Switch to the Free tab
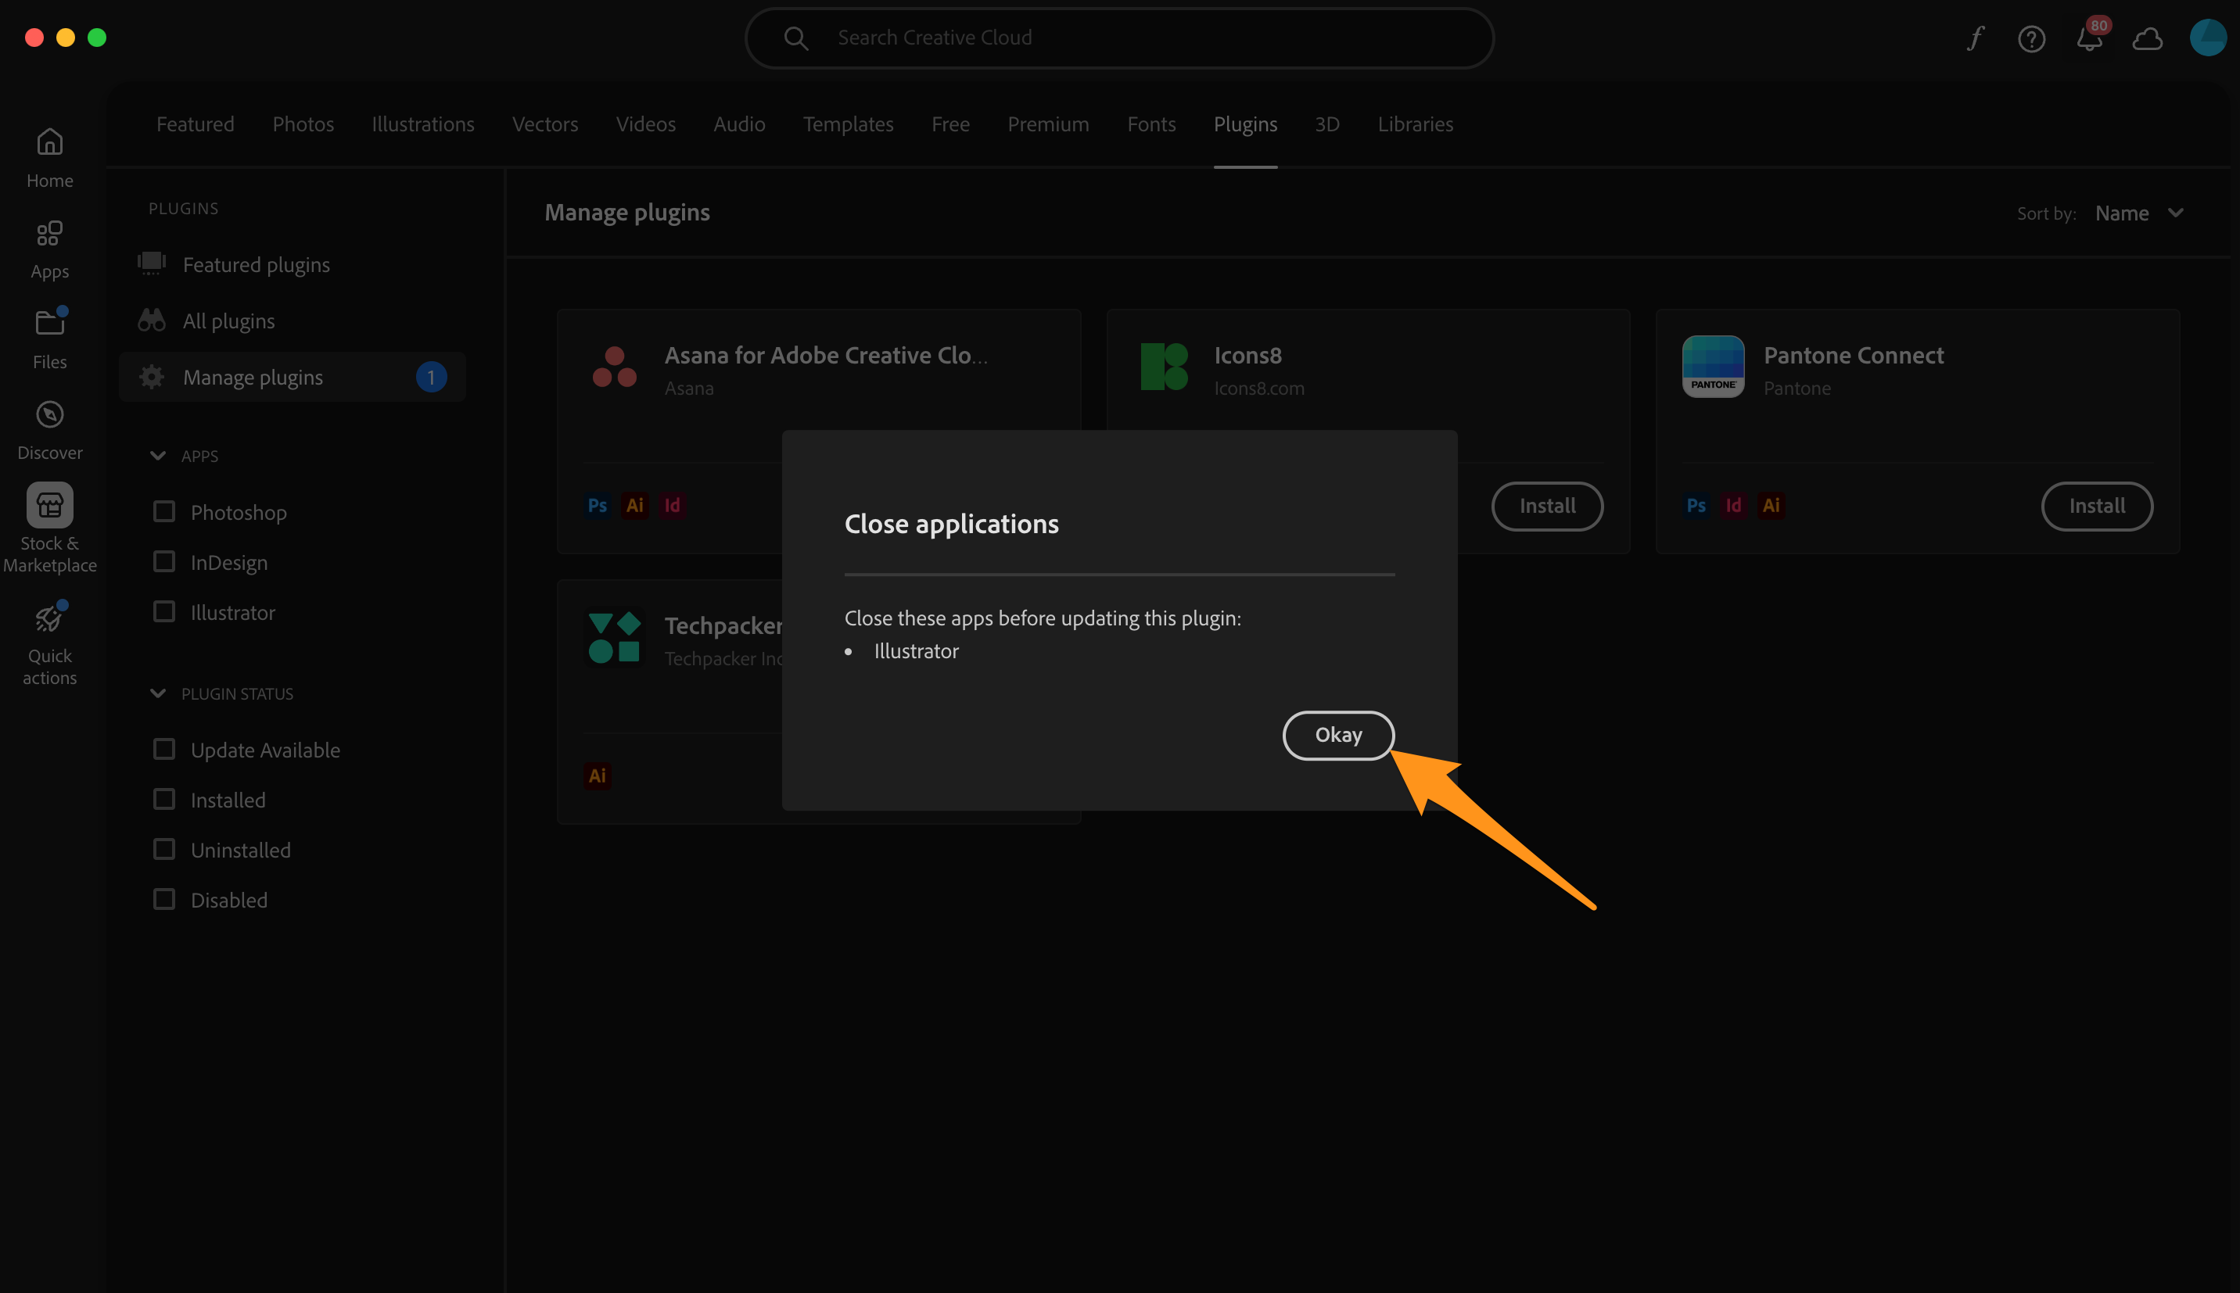This screenshot has height=1293, width=2240. 950,124
